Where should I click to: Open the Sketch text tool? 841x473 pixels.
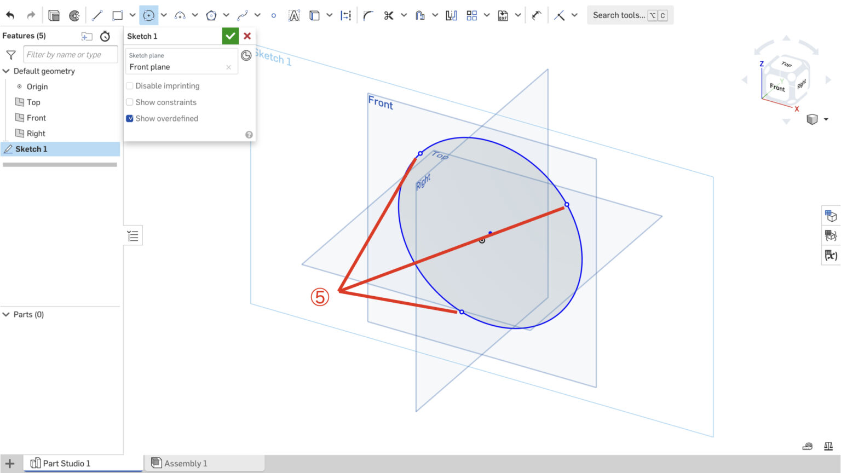point(295,15)
